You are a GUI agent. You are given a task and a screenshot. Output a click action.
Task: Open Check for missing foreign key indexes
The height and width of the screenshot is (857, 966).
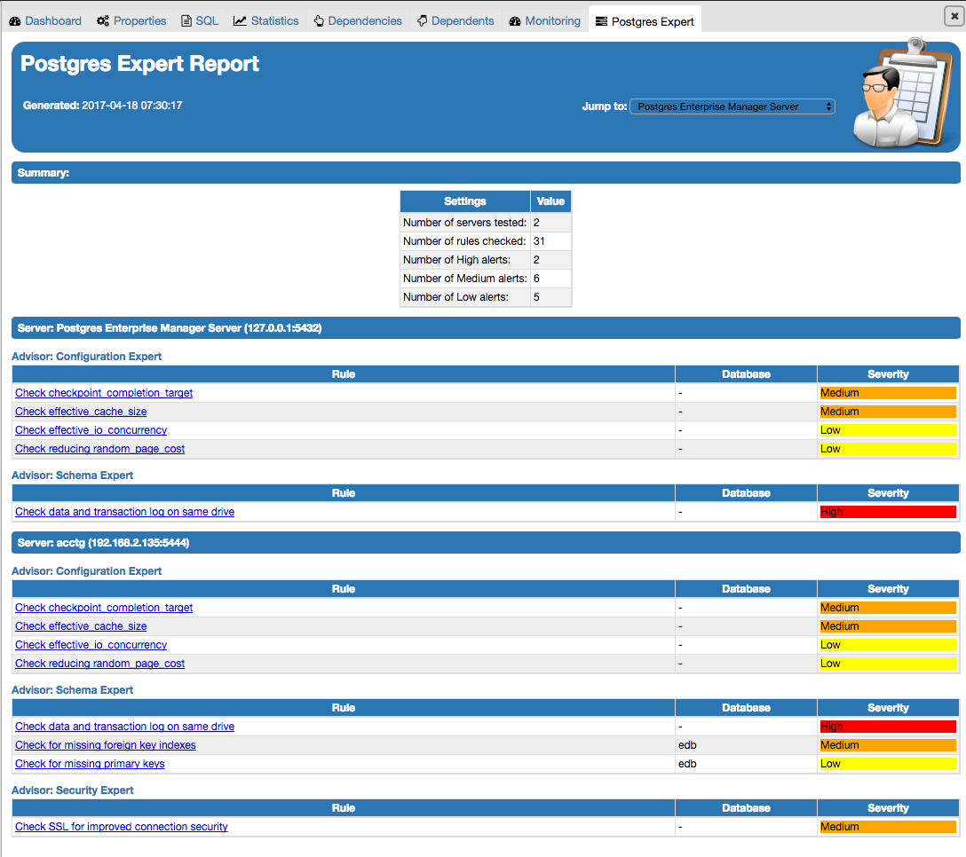click(106, 745)
